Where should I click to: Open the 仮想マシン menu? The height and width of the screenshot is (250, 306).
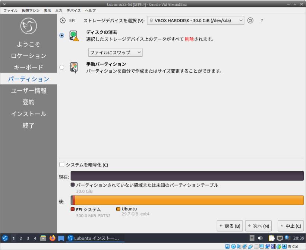[31, 10]
